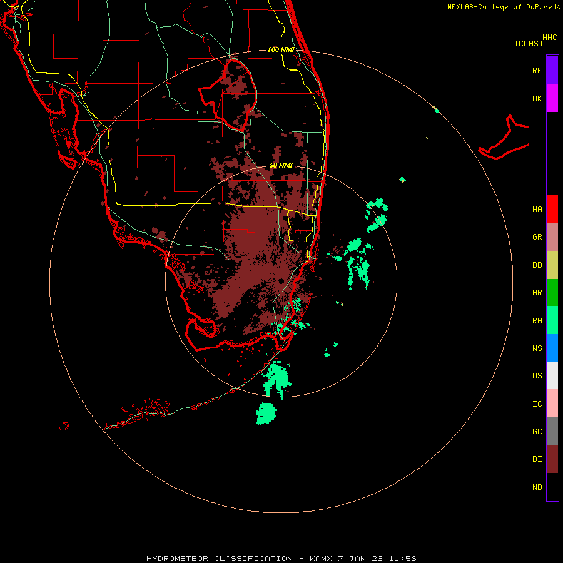Click the HA red legend swatch
This screenshot has width=563, height=563.
point(552,209)
